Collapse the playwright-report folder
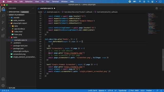 tap(9, 23)
